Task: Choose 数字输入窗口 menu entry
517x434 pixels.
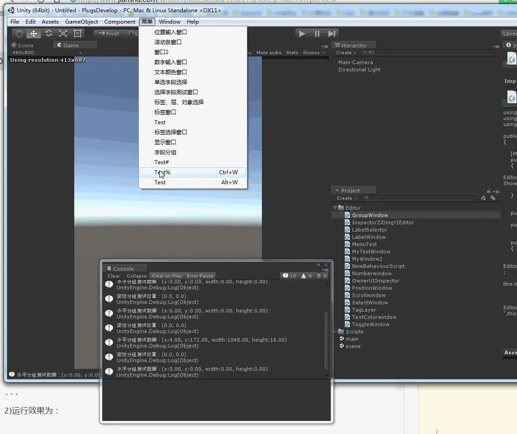Action: tap(193, 62)
